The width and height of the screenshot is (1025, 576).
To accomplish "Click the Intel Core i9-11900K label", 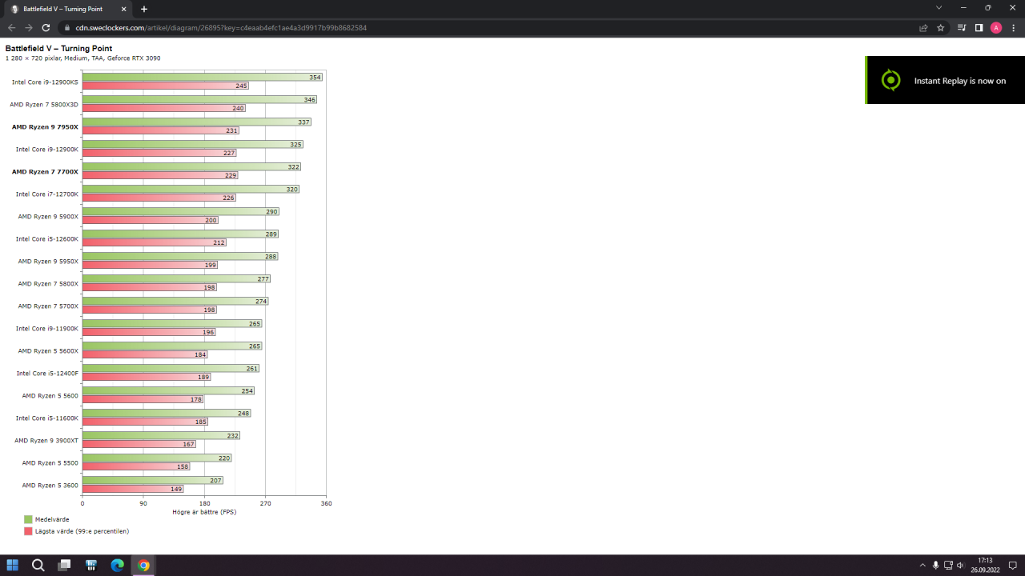I will (47, 328).
